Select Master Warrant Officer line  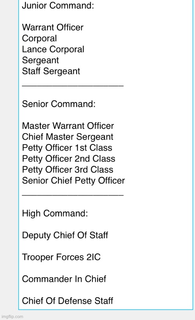pyautogui.click(x=68, y=126)
